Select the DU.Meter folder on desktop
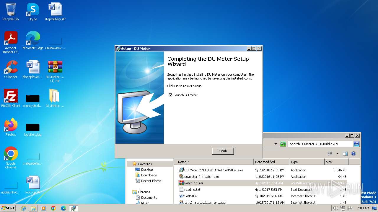Screen dimensions: 378x212 pos(55,98)
